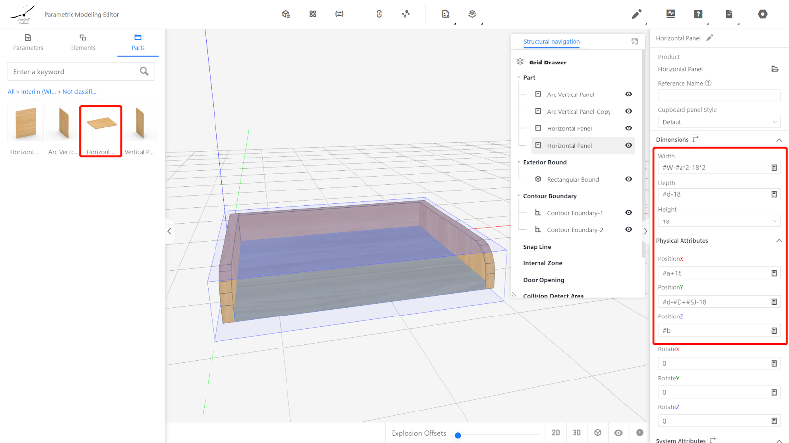
Task: Toggle visibility of Rectangular Bound
Action: [628, 179]
